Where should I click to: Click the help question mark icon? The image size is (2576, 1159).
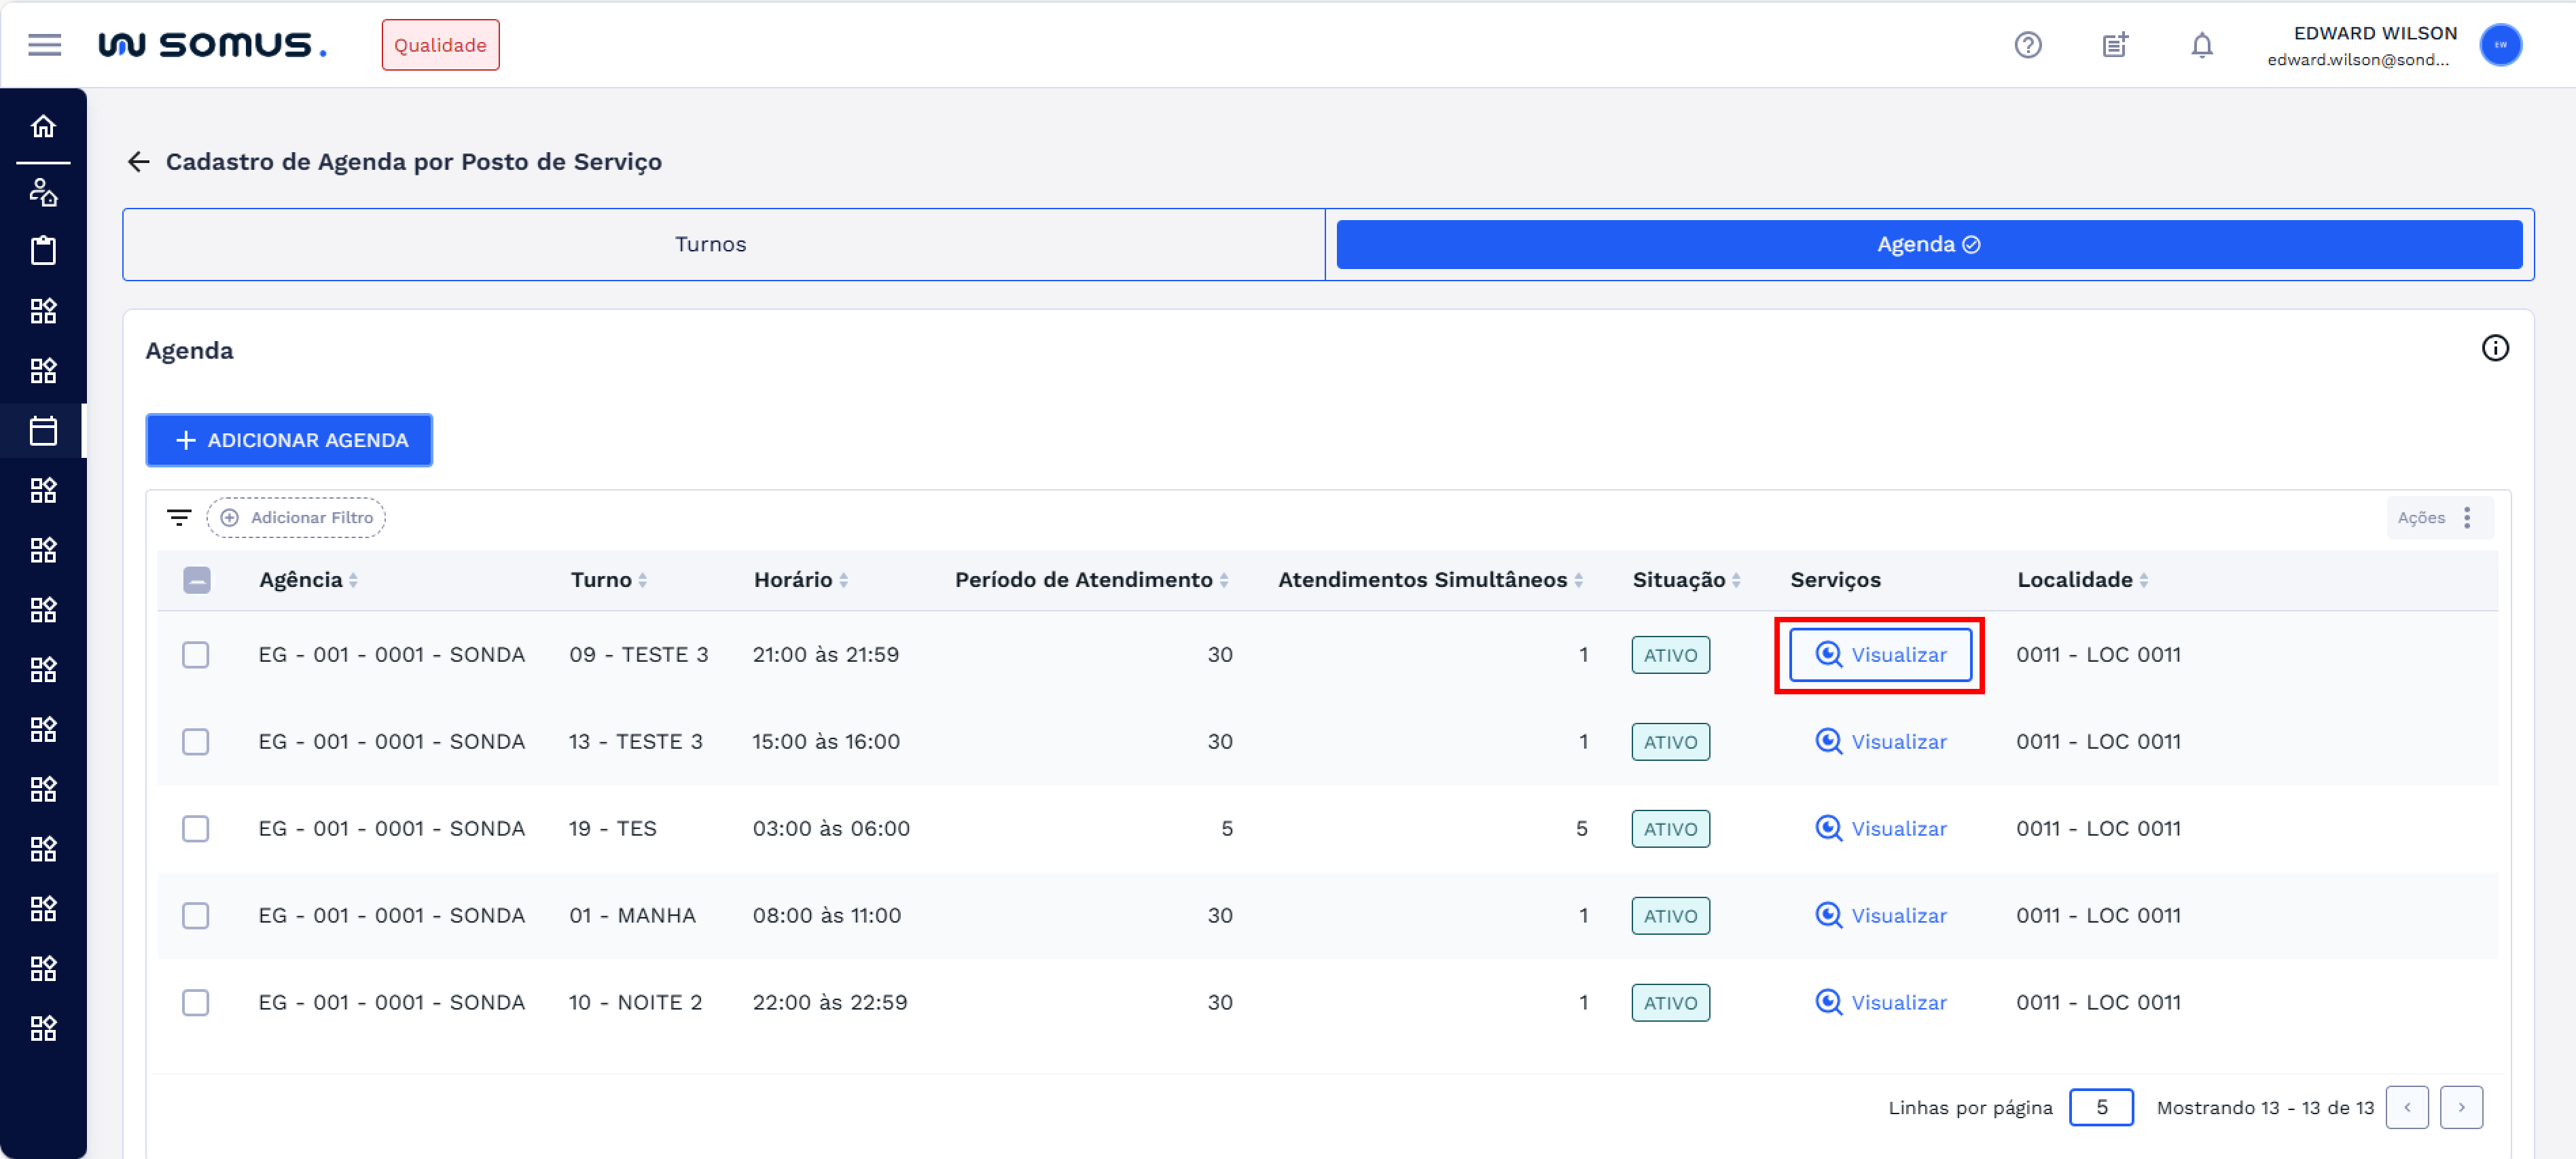[2027, 45]
